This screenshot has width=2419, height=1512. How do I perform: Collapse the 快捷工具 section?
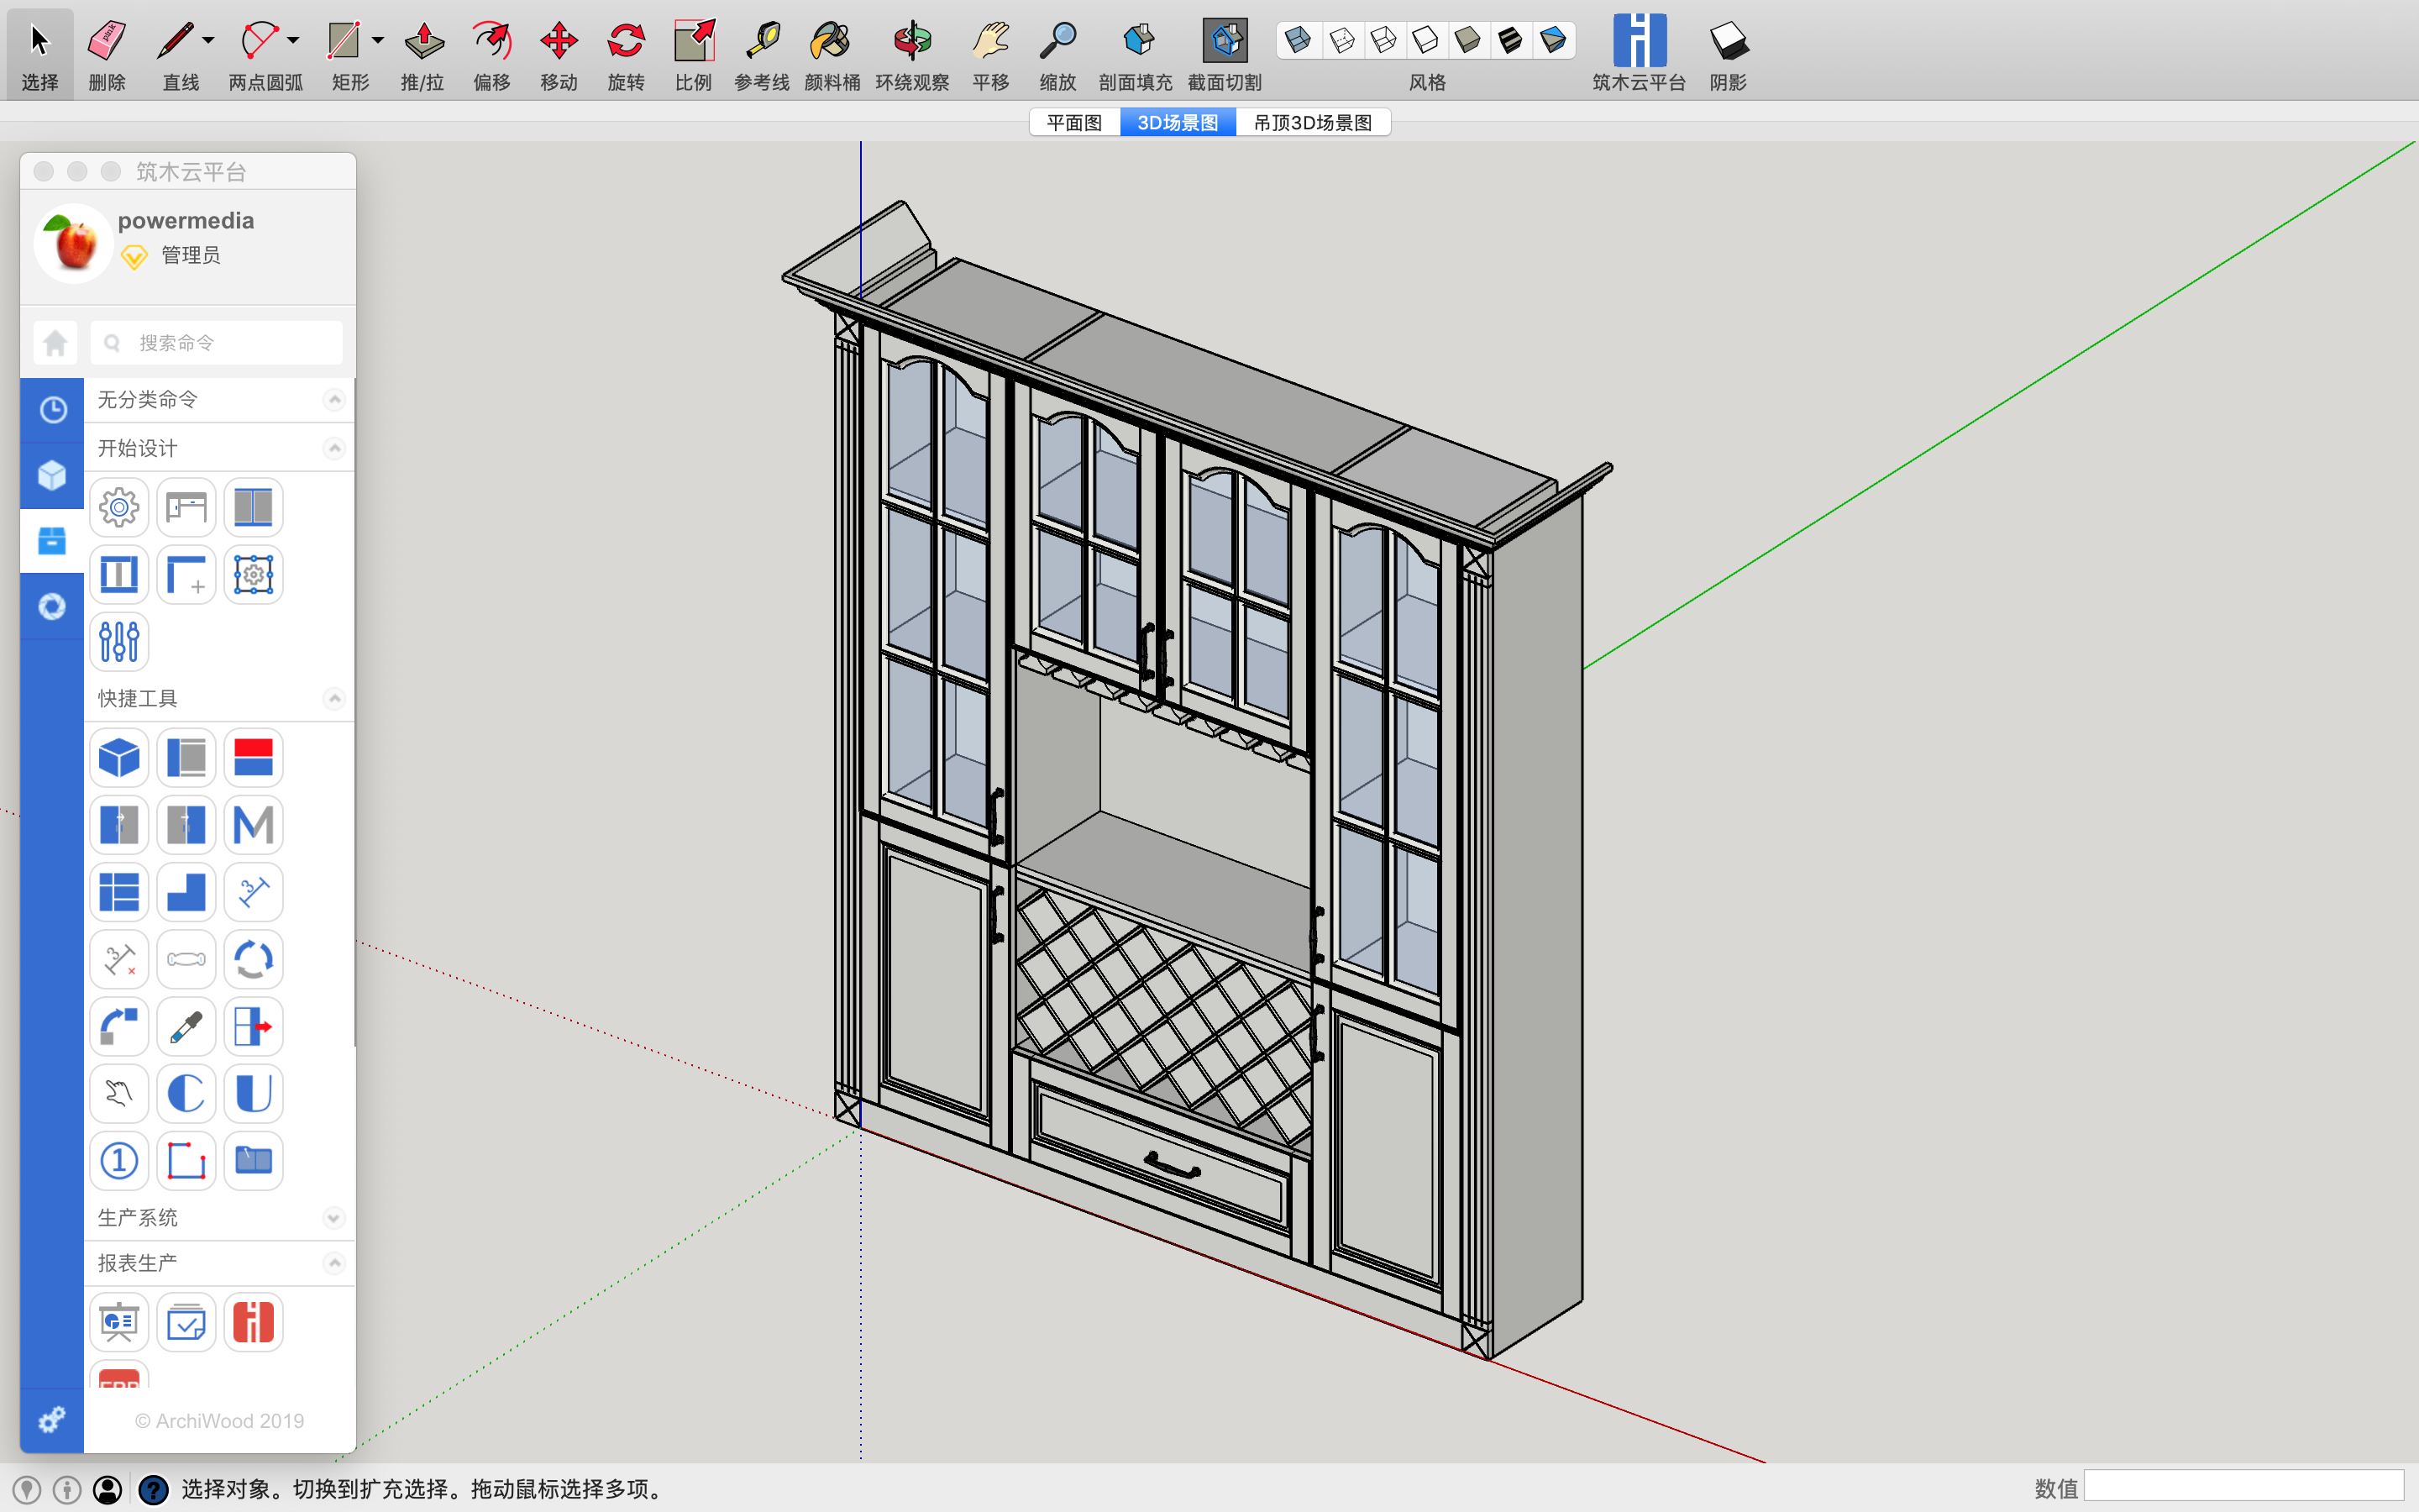point(333,698)
